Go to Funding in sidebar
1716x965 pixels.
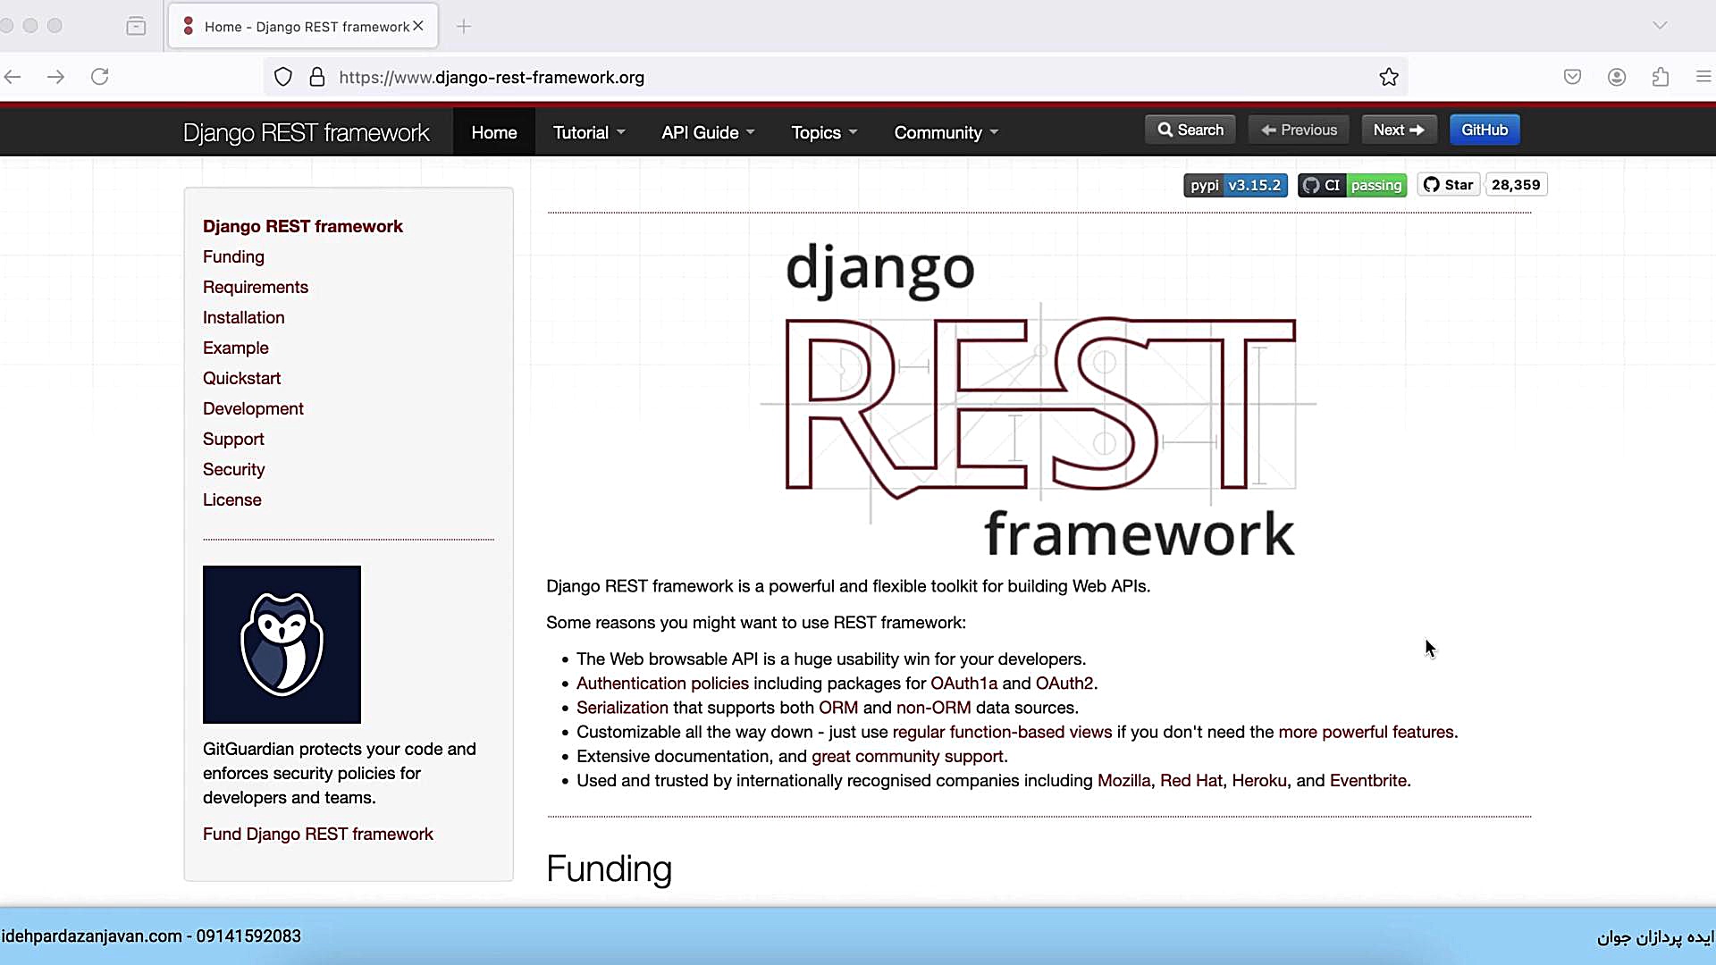click(233, 256)
